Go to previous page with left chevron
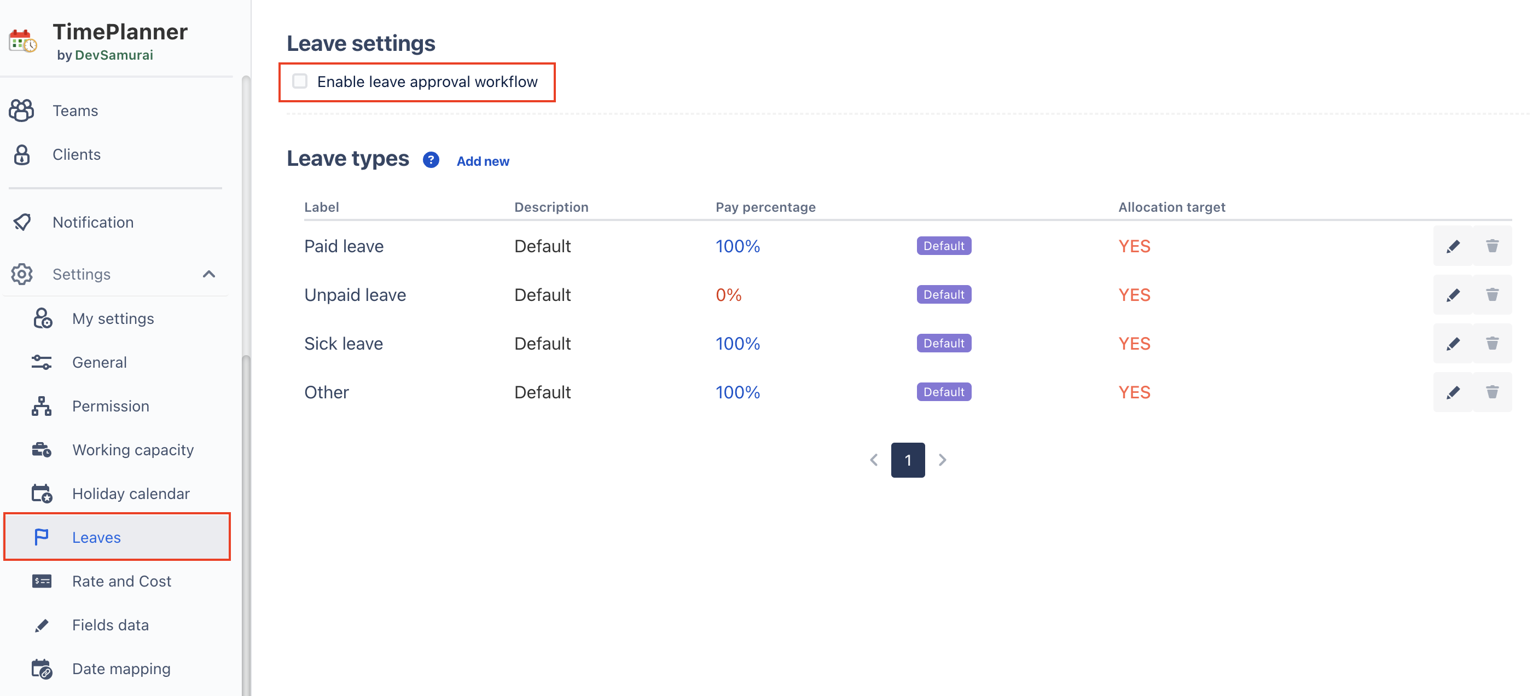Screen dimensions: 1533x696 [x=873, y=460]
